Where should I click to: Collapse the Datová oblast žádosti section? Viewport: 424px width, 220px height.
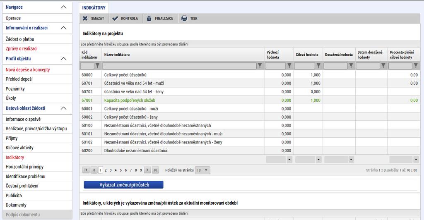tap(63, 108)
